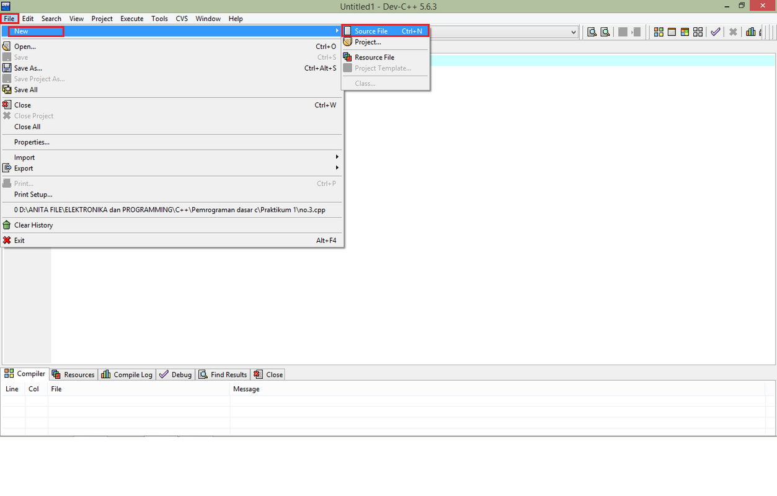Choose Save As... in File menu

point(29,68)
